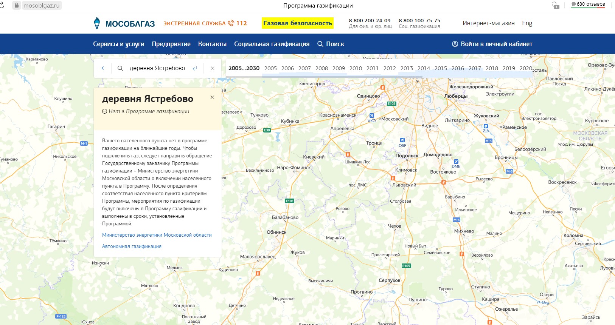The width and height of the screenshot is (615, 325).
Task: Click phone number 8 800 100-75-75
Action: (x=419, y=20)
